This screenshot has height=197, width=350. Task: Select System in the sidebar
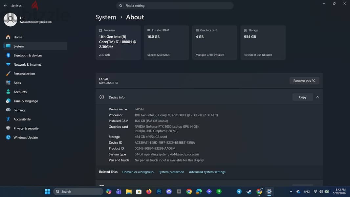coord(35,46)
